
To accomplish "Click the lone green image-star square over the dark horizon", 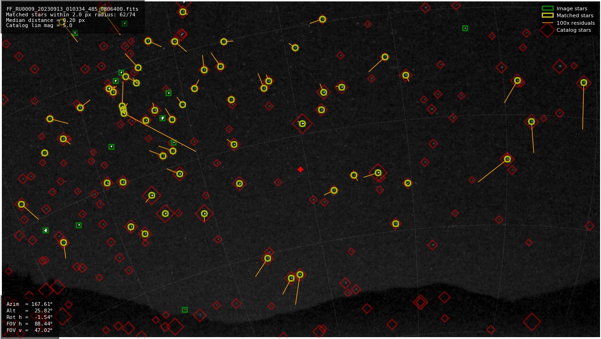I will coord(185,310).
